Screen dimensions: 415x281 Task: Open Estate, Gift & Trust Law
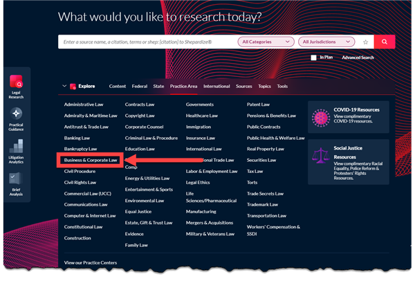pos(149,223)
